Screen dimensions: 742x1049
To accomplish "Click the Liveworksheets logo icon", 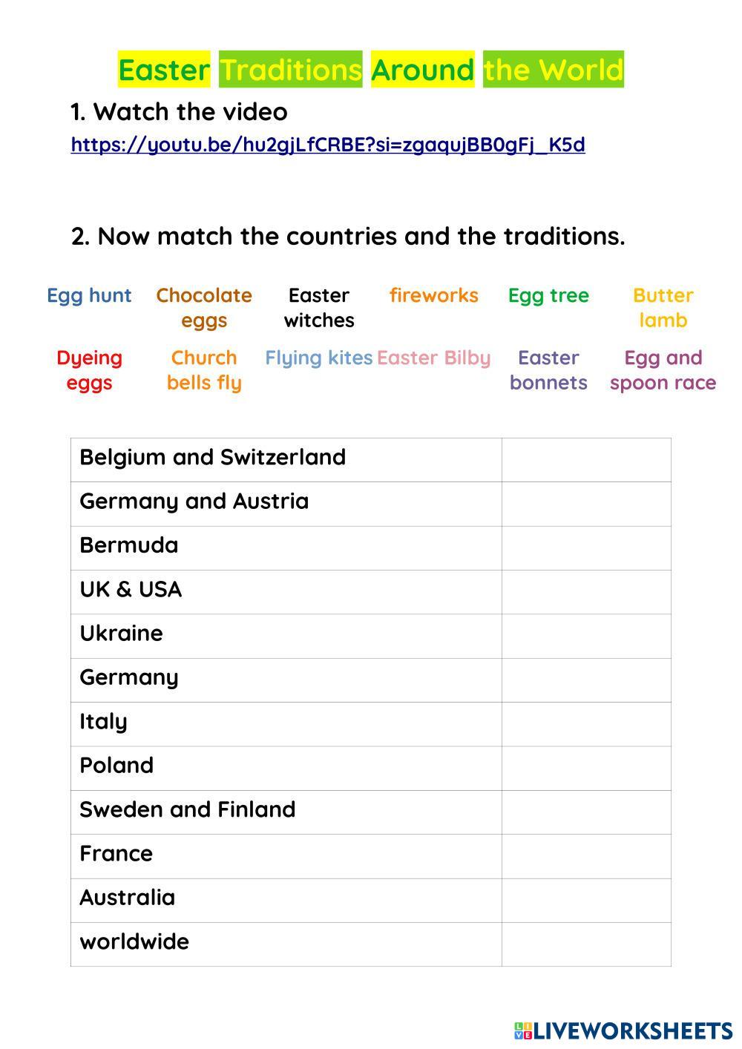I will (x=523, y=1030).
